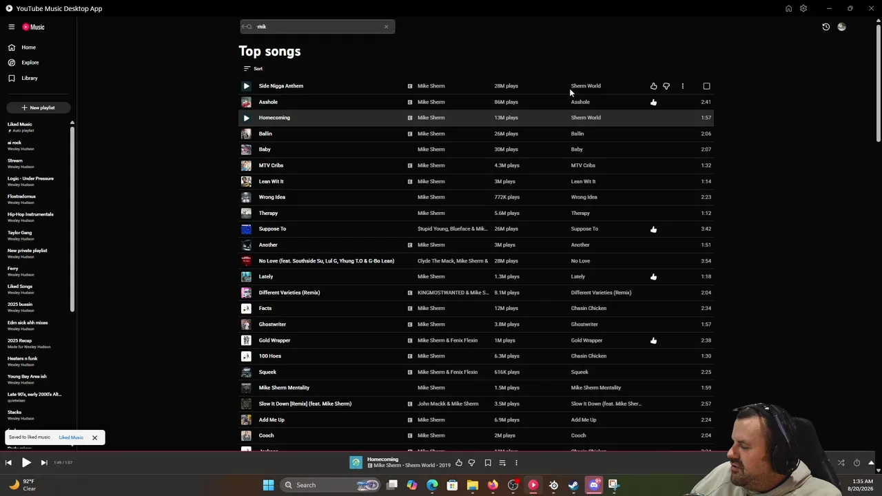Toggle shuffle in the player bar
This screenshot has width=882, height=496.
tap(841, 463)
